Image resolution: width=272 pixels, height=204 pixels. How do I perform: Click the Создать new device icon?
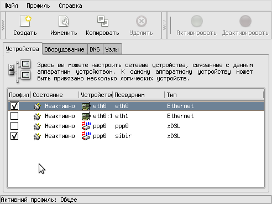[25, 21]
